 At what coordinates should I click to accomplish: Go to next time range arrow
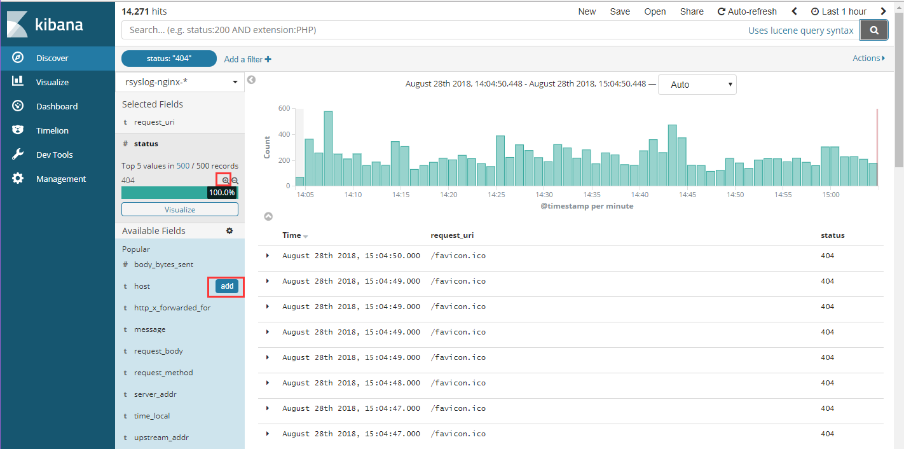(883, 11)
